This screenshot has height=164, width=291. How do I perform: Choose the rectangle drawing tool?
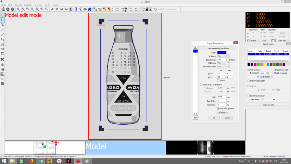tap(2, 44)
